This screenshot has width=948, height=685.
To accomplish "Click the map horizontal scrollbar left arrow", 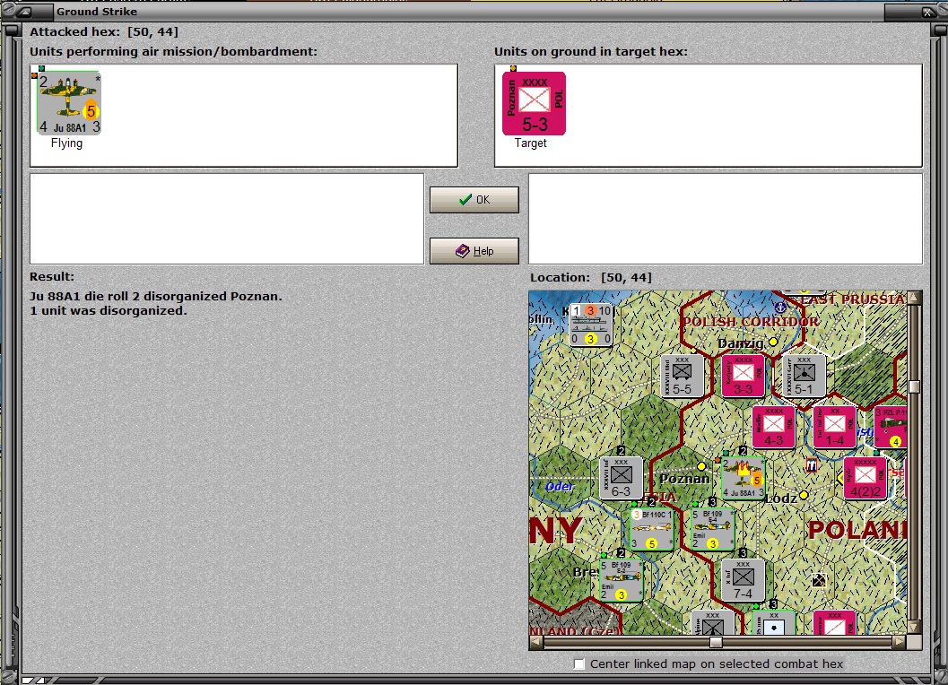I will [536, 642].
